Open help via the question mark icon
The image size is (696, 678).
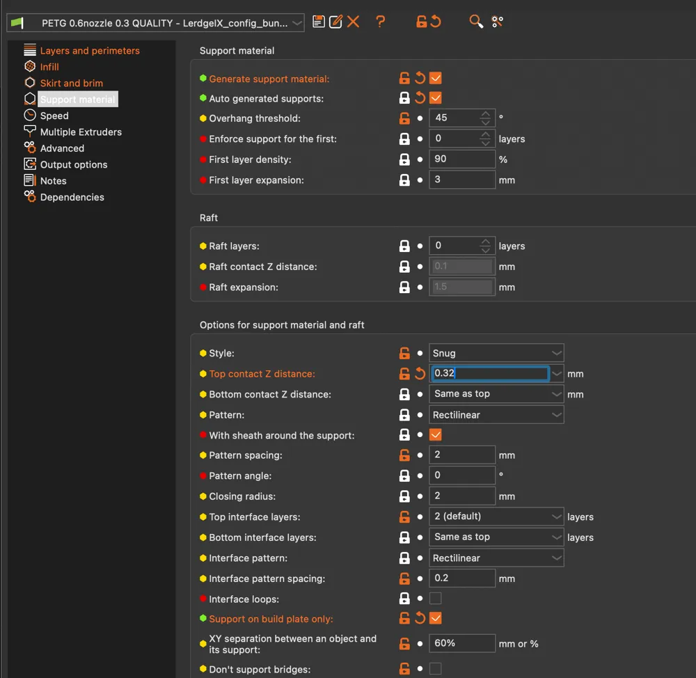pyautogui.click(x=381, y=22)
